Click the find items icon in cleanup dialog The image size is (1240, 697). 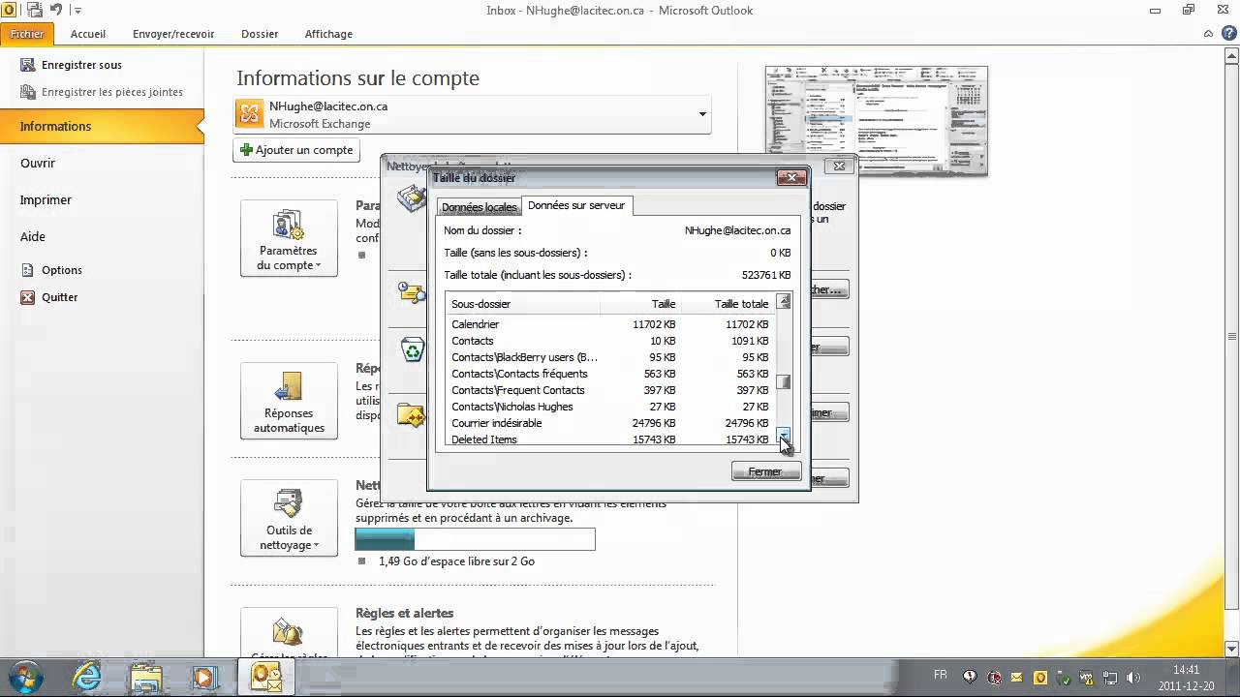[x=413, y=292]
